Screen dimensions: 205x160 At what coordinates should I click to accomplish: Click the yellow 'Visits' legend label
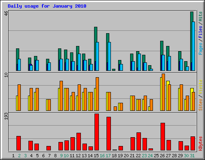click(200, 87)
